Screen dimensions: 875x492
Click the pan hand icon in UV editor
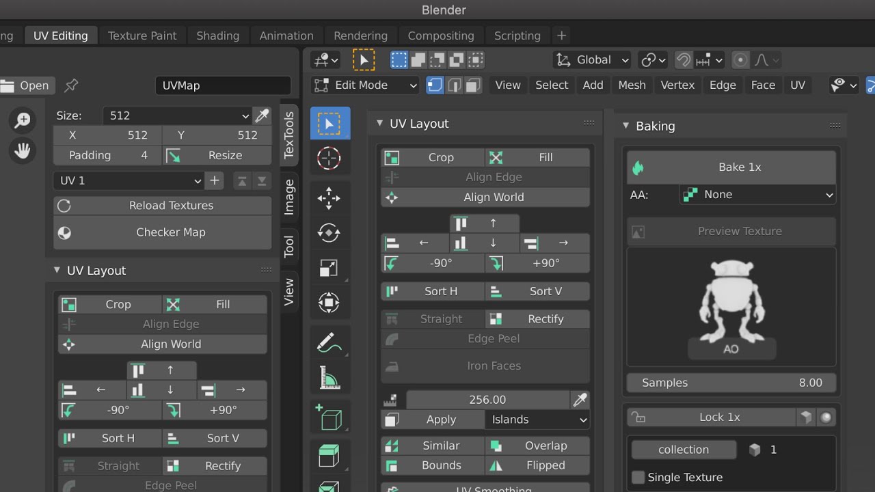click(x=23, y=150)
